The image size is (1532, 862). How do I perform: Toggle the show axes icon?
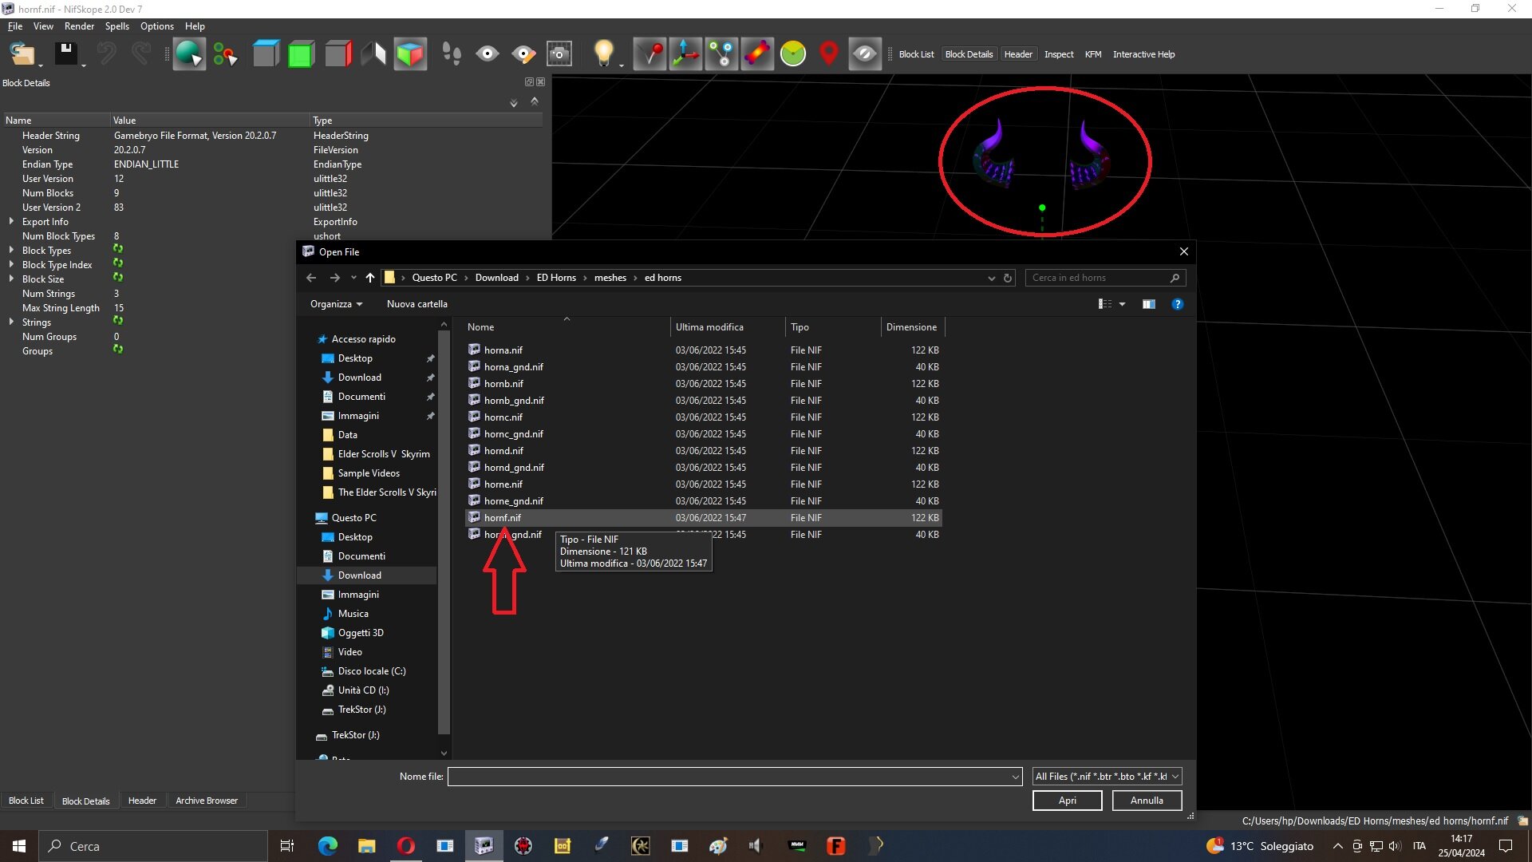pyautogui.click(x=685, y=54)
